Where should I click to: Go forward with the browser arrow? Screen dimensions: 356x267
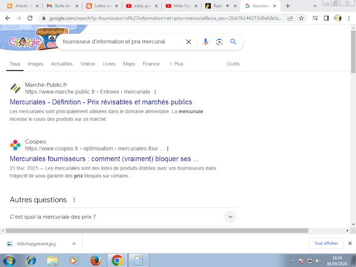pos(18,18)
